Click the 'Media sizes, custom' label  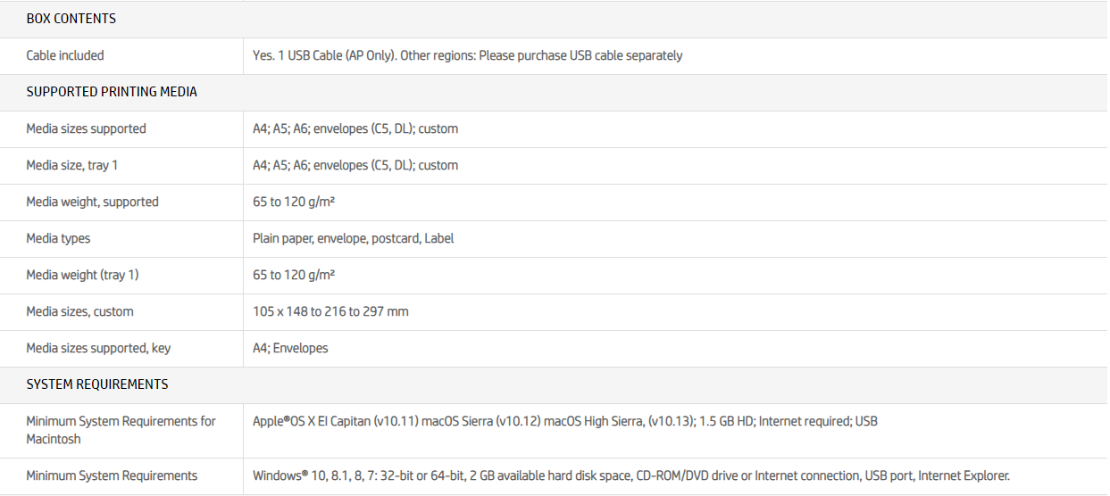79,311
